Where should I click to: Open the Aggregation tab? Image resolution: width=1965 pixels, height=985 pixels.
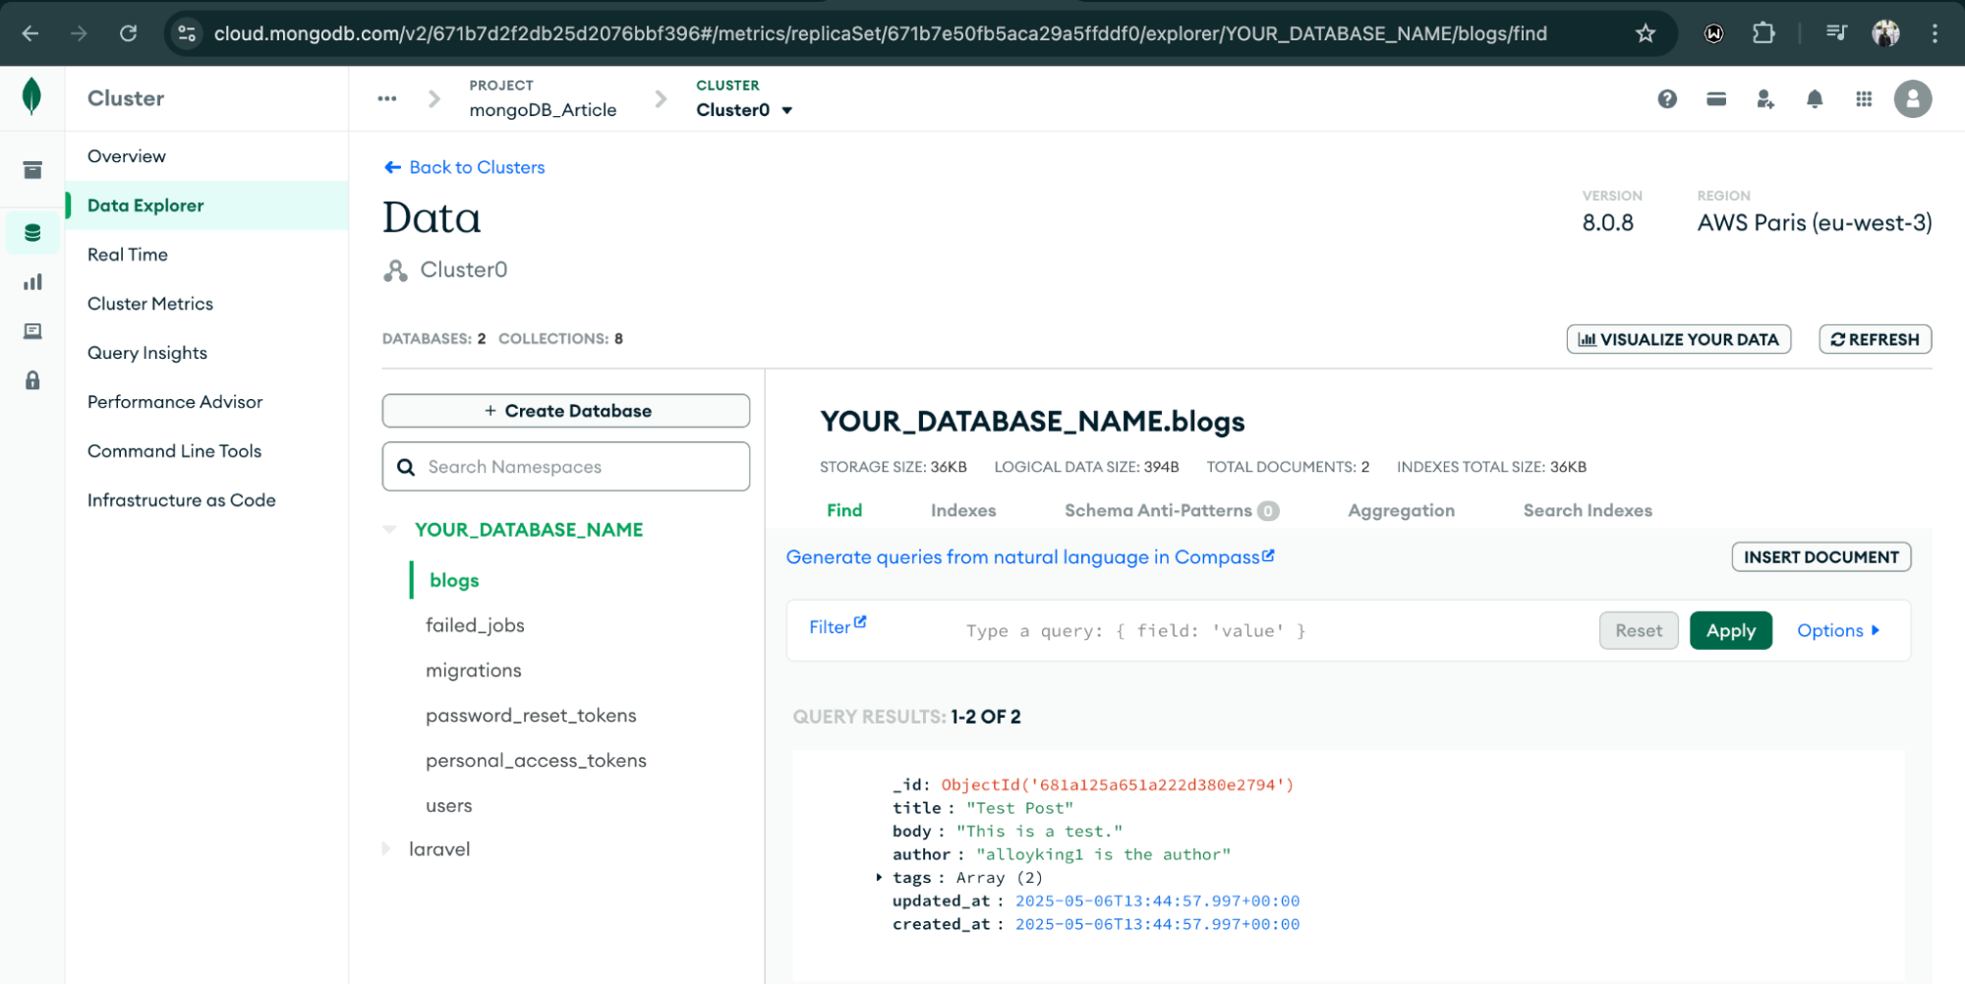coord(1401,510)
